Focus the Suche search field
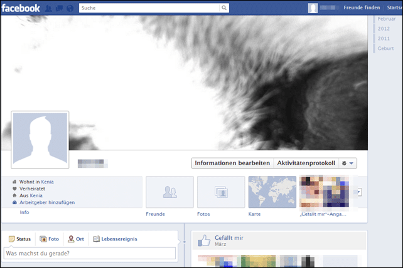This screenshot has height=268, width=403. 149,8
